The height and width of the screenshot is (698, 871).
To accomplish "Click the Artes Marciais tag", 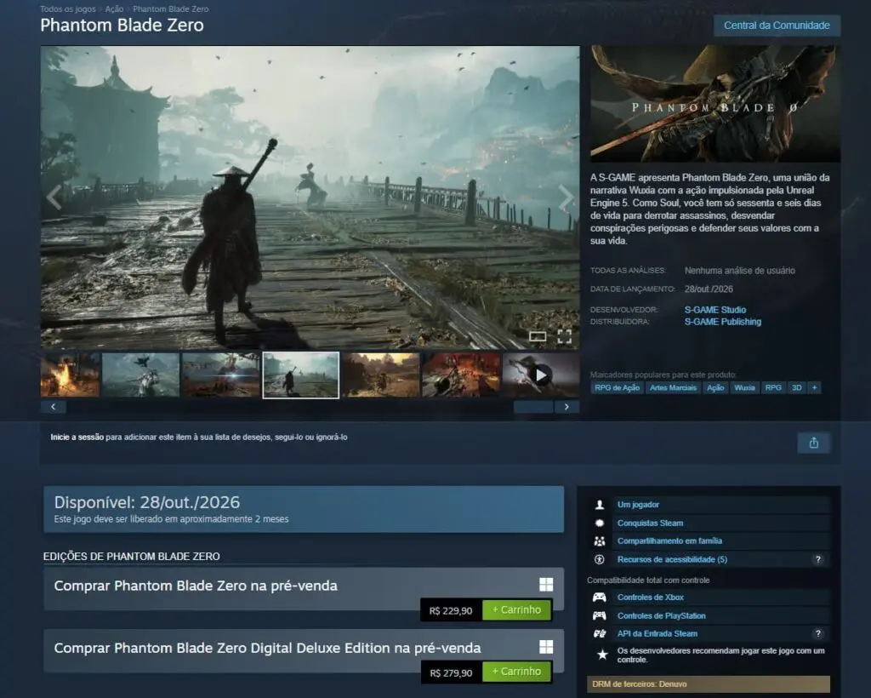I will coord(673,388).
